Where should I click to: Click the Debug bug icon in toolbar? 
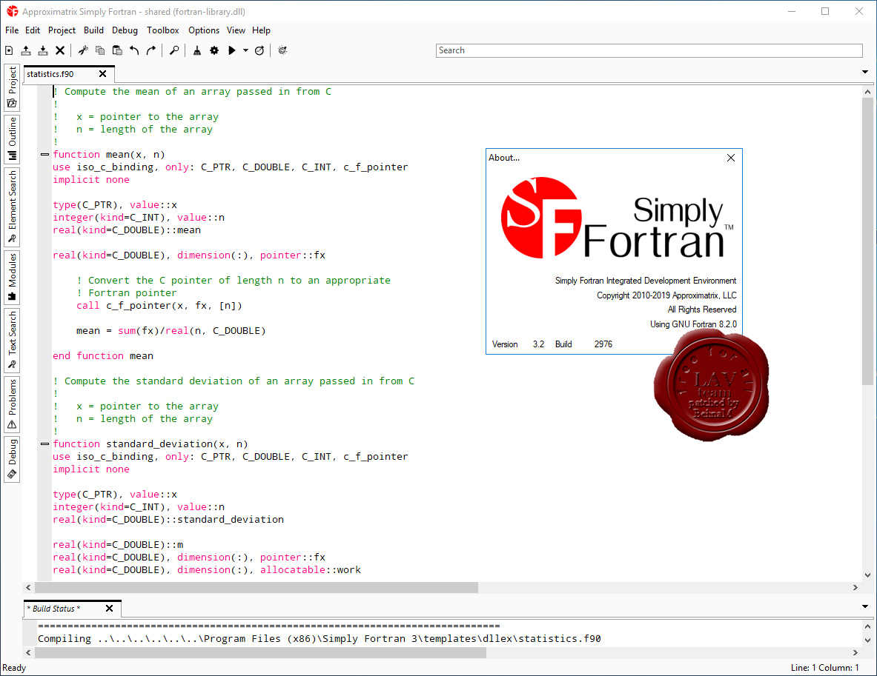point(282,51)
